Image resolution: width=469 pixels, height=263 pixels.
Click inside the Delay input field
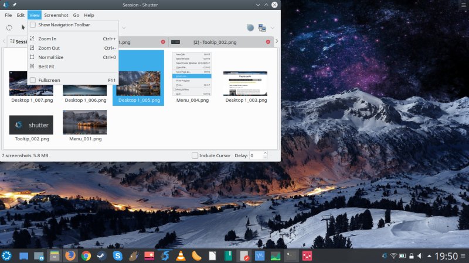pyautogui.click(x=256, y=155)
